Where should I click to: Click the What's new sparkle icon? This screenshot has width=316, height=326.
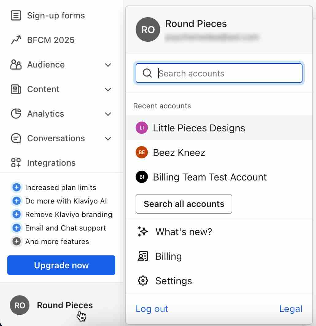pos(143,232)
